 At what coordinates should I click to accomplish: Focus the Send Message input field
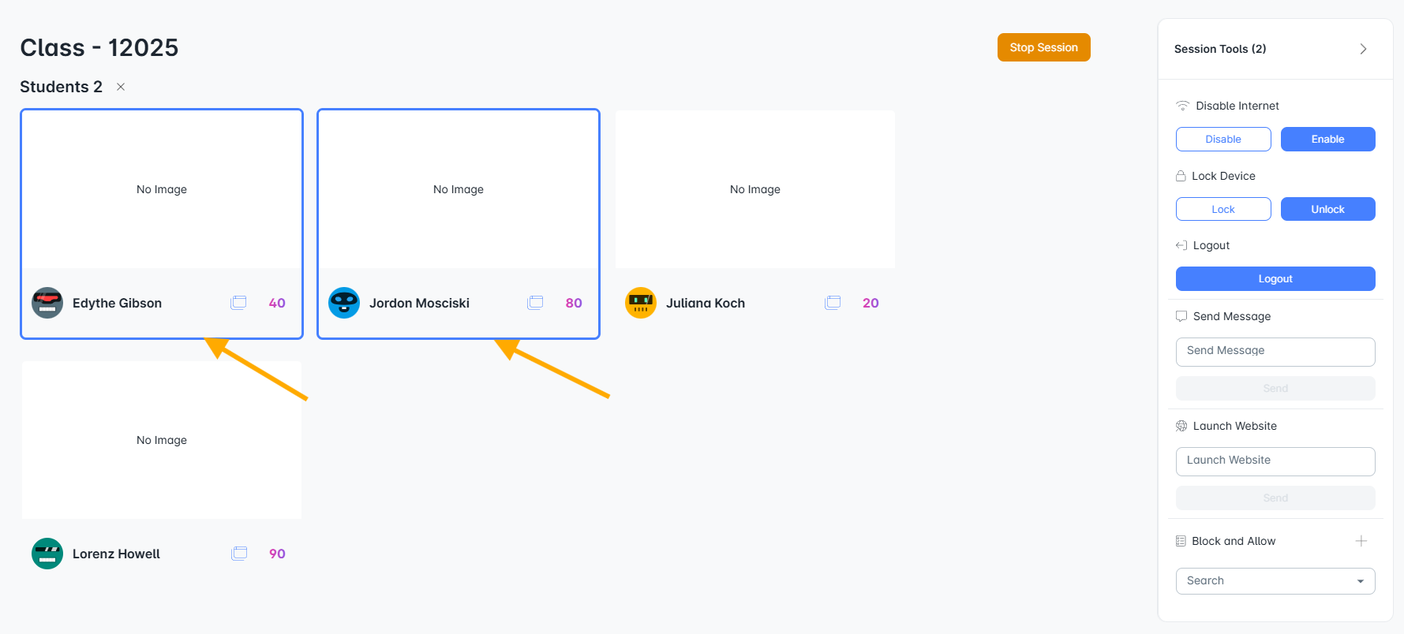(x=1275, y=352)
